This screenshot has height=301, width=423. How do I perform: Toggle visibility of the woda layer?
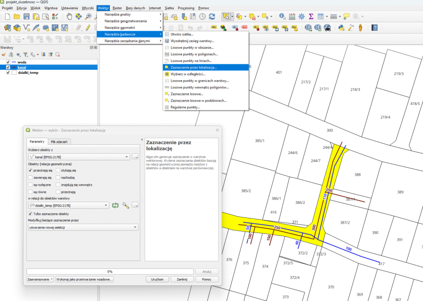click(8, 62)
